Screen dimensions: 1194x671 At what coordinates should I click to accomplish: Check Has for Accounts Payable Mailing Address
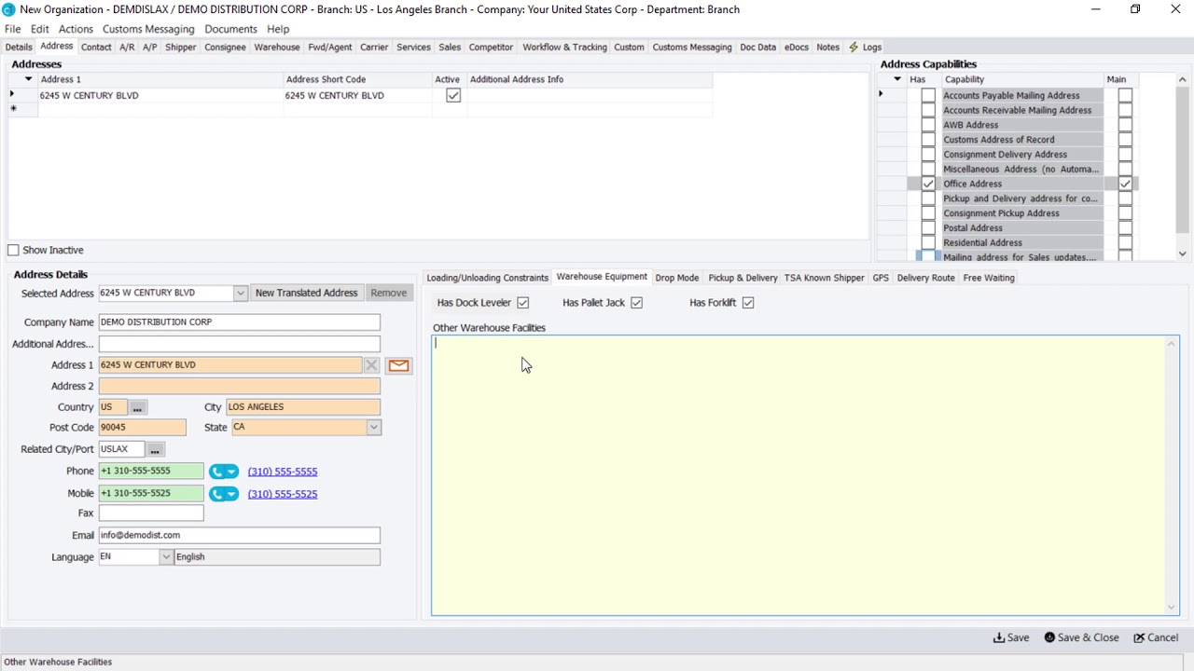[x=928, y=95]
